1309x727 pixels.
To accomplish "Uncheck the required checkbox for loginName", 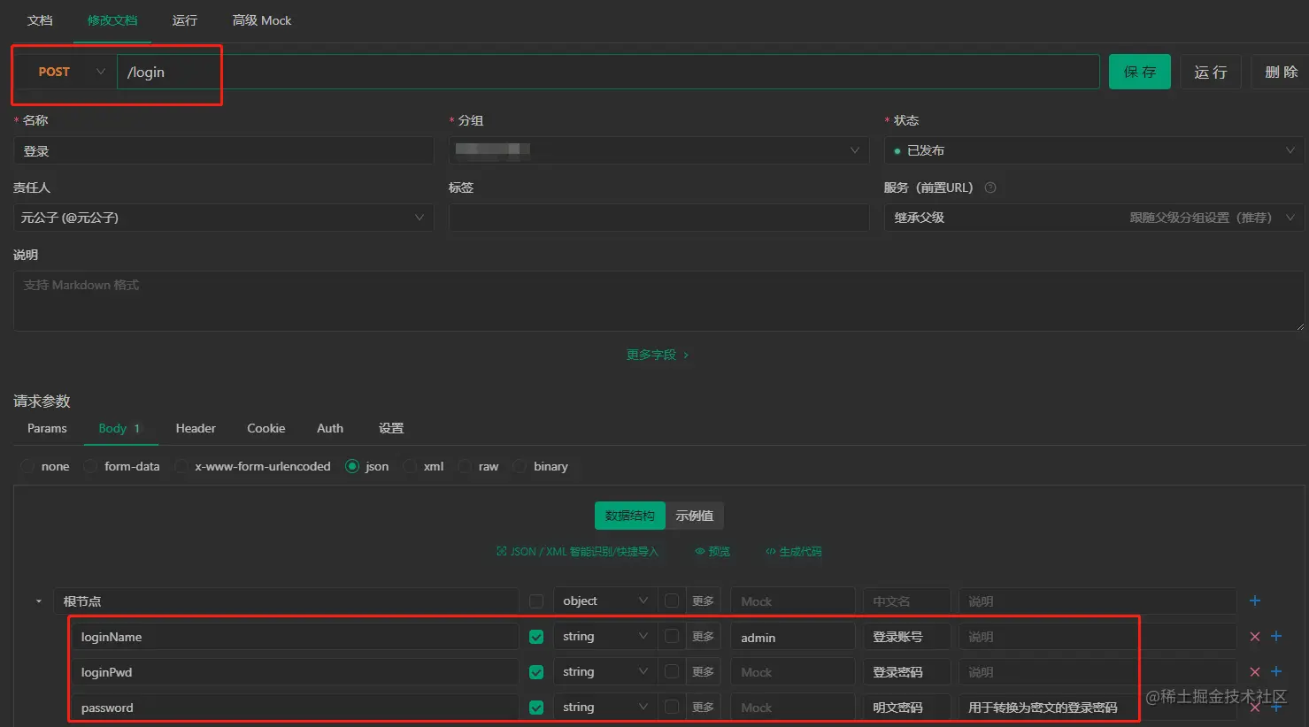I will click(535, 636).
